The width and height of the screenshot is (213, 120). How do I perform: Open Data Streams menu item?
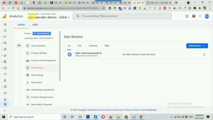42,68
